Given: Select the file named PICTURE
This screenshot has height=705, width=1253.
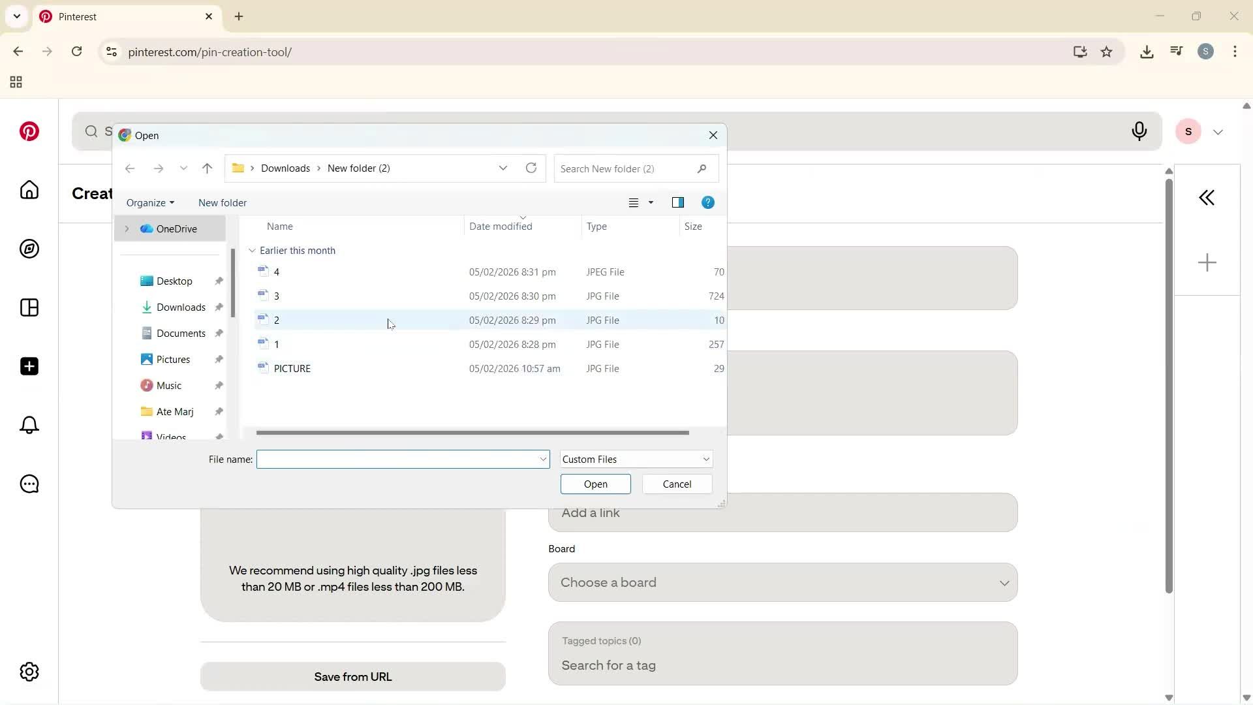Looking at the screenshot, I should click(x=292, y=368).
